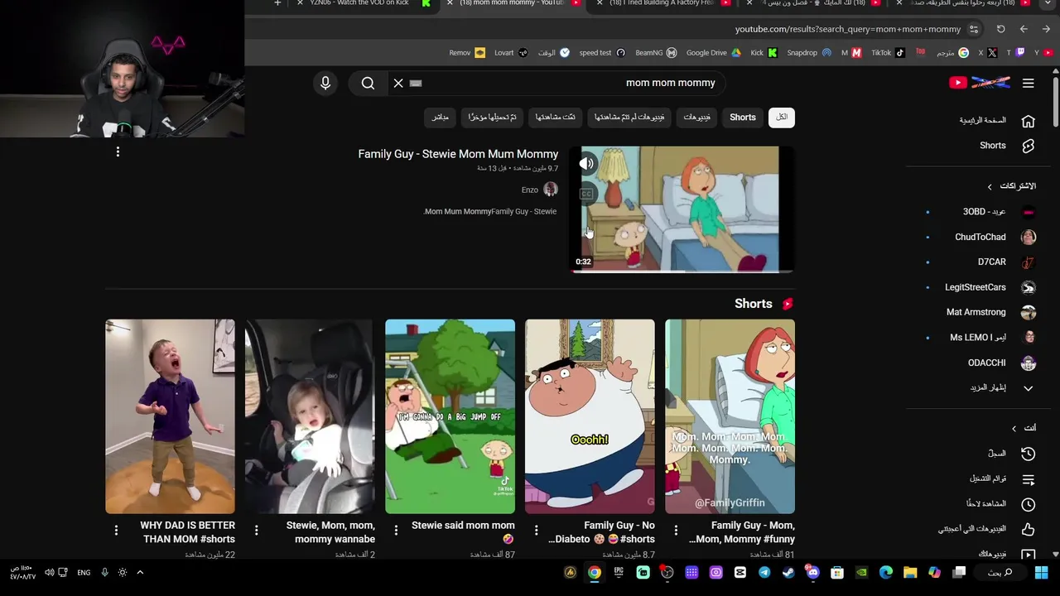Open the ChudToChad subscription
1060x596 pixels.
pyautogui.click(x=980, y=238)
